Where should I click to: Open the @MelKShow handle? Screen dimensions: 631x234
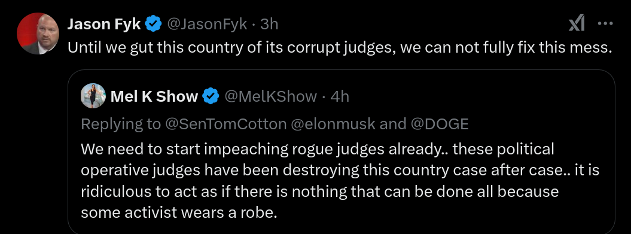270,97
